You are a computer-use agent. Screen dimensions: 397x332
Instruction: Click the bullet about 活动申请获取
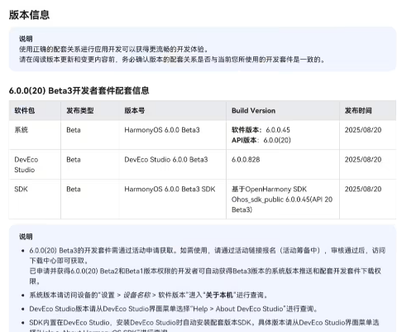click(x=208, y=255)
